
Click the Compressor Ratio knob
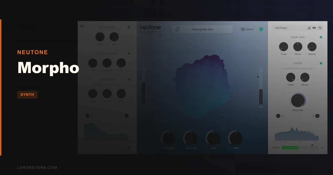[x=121, y=94]
